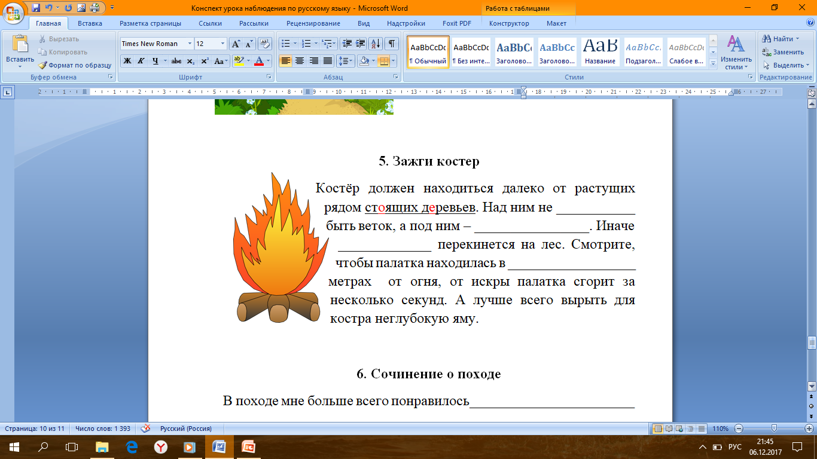
Task: Toggle show paragraph marks (¶)
Action: 392,44
